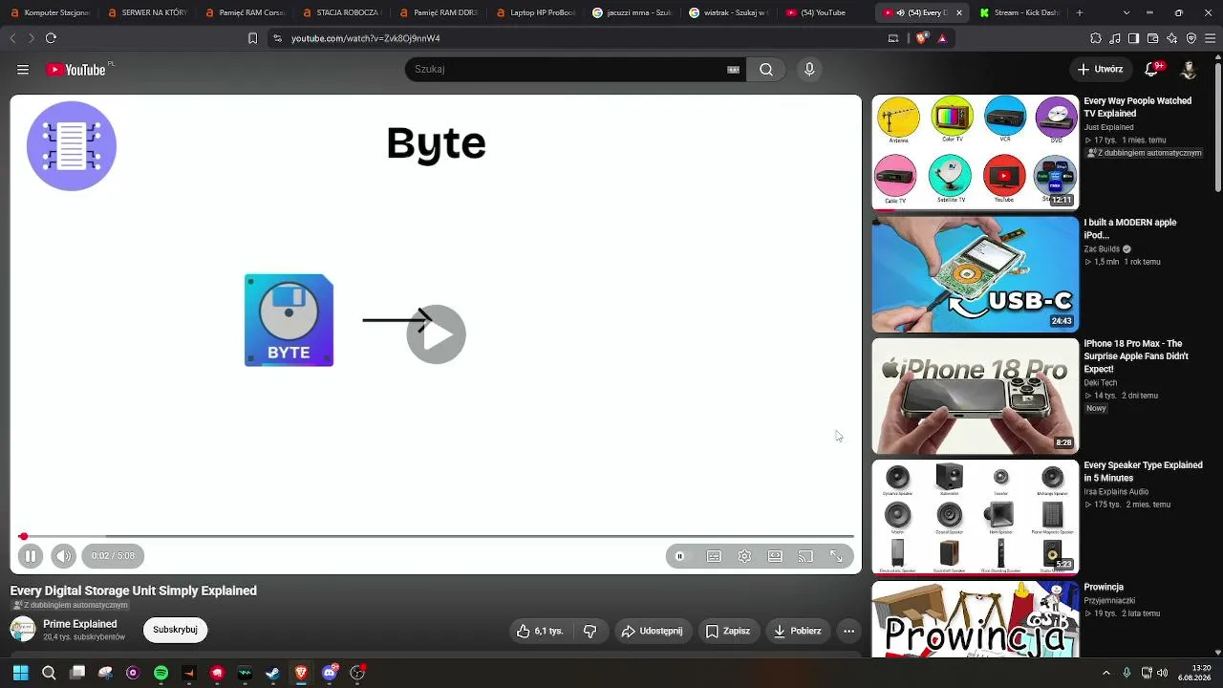The height and width of the screenshot is (688, 1223).
Task: Click the large play overlay in the video
Action: 436,334
